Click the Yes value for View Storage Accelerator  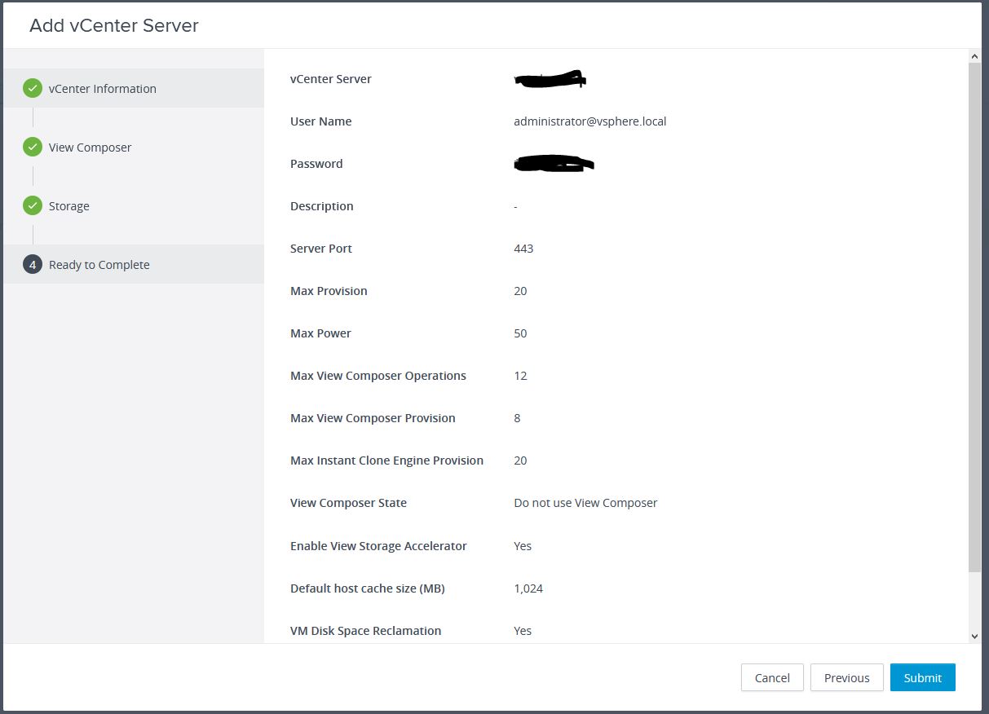[x=523, y=546]
